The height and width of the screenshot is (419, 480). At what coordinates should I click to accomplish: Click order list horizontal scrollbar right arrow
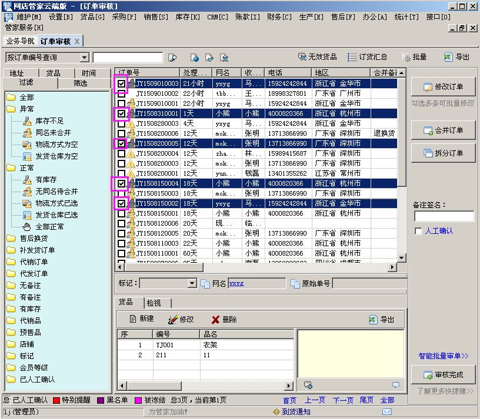(392, 267)
